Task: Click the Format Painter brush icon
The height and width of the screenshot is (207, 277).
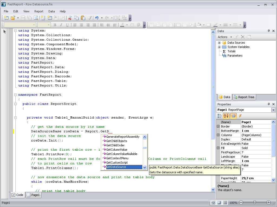Action: coord(90,18)
